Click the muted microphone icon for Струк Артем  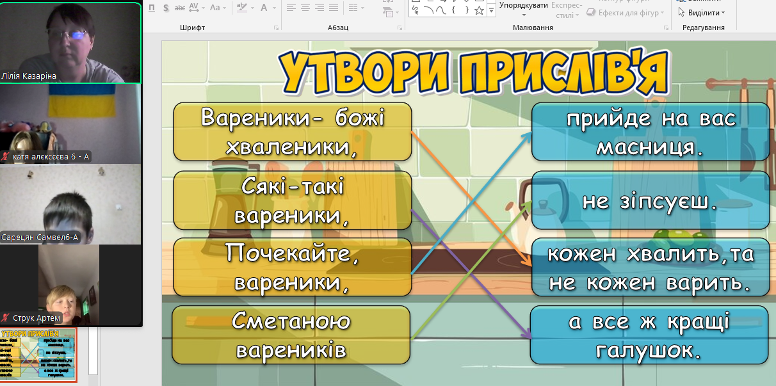(x=6, y=318)
